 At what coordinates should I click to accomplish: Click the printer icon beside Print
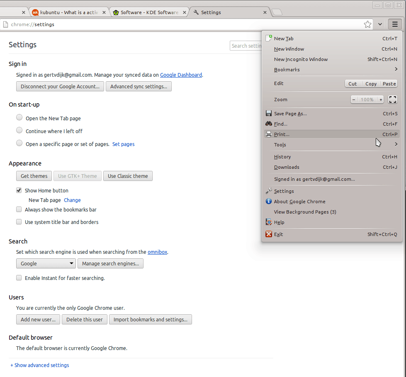[x=269, y=134]
